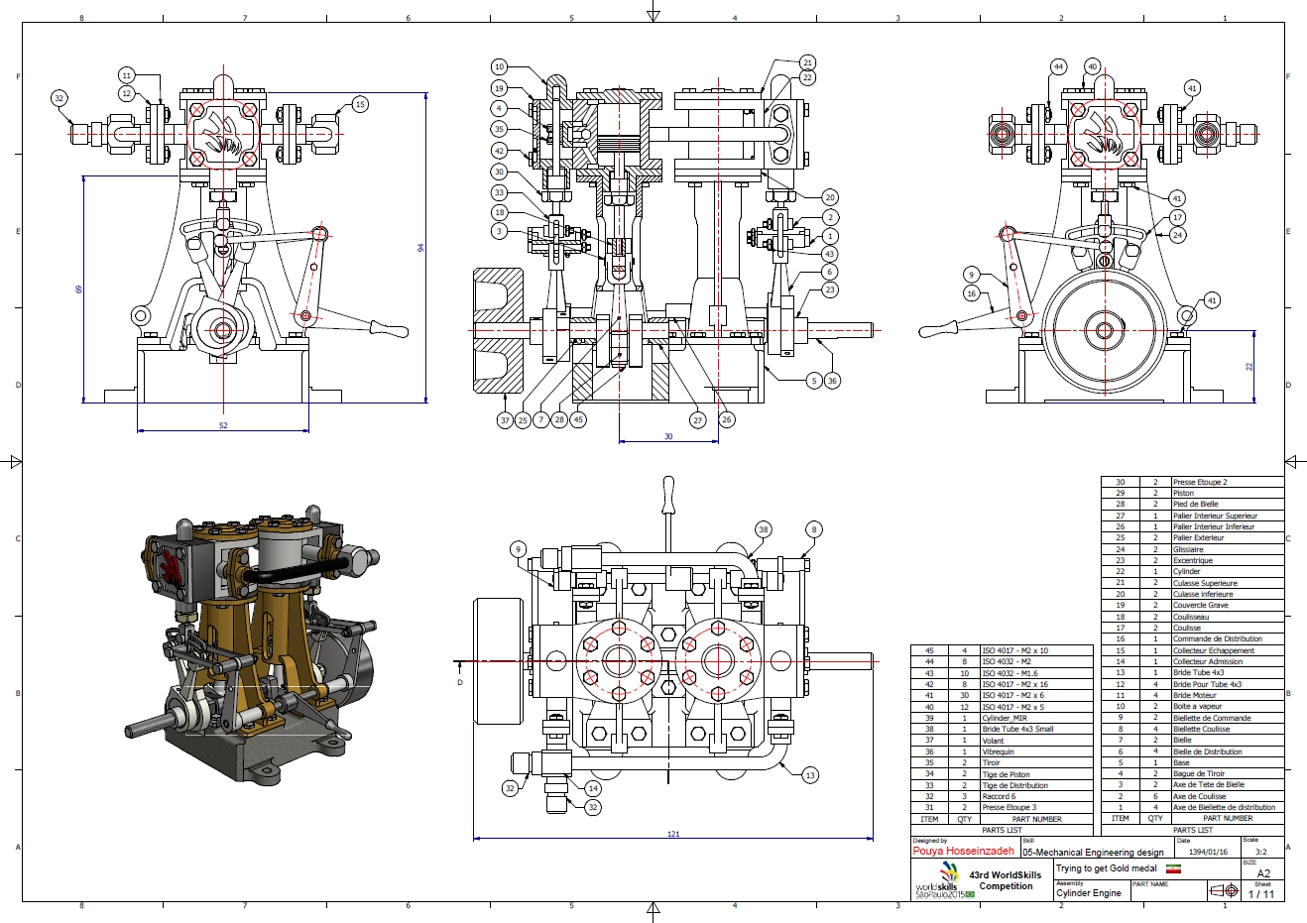The image size is (1307, 923).
Task: Click balloon 10 in the section view
Action: click(499, 66)
